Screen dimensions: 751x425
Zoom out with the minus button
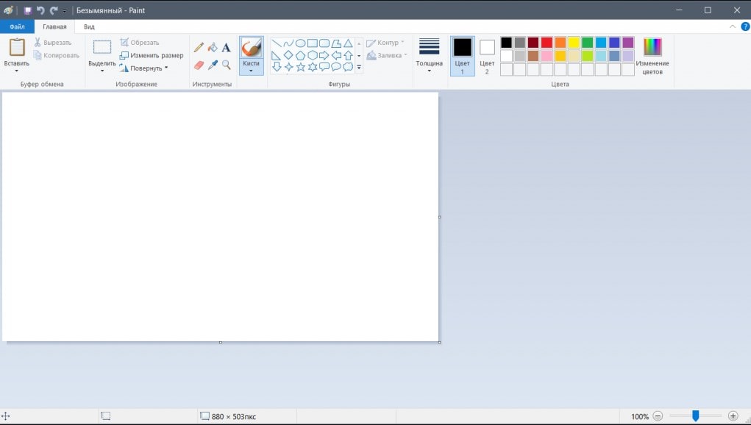pyautogui.click(x=658, y=416)
